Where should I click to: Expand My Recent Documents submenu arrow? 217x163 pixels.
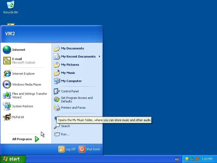(x=100, y=57)
